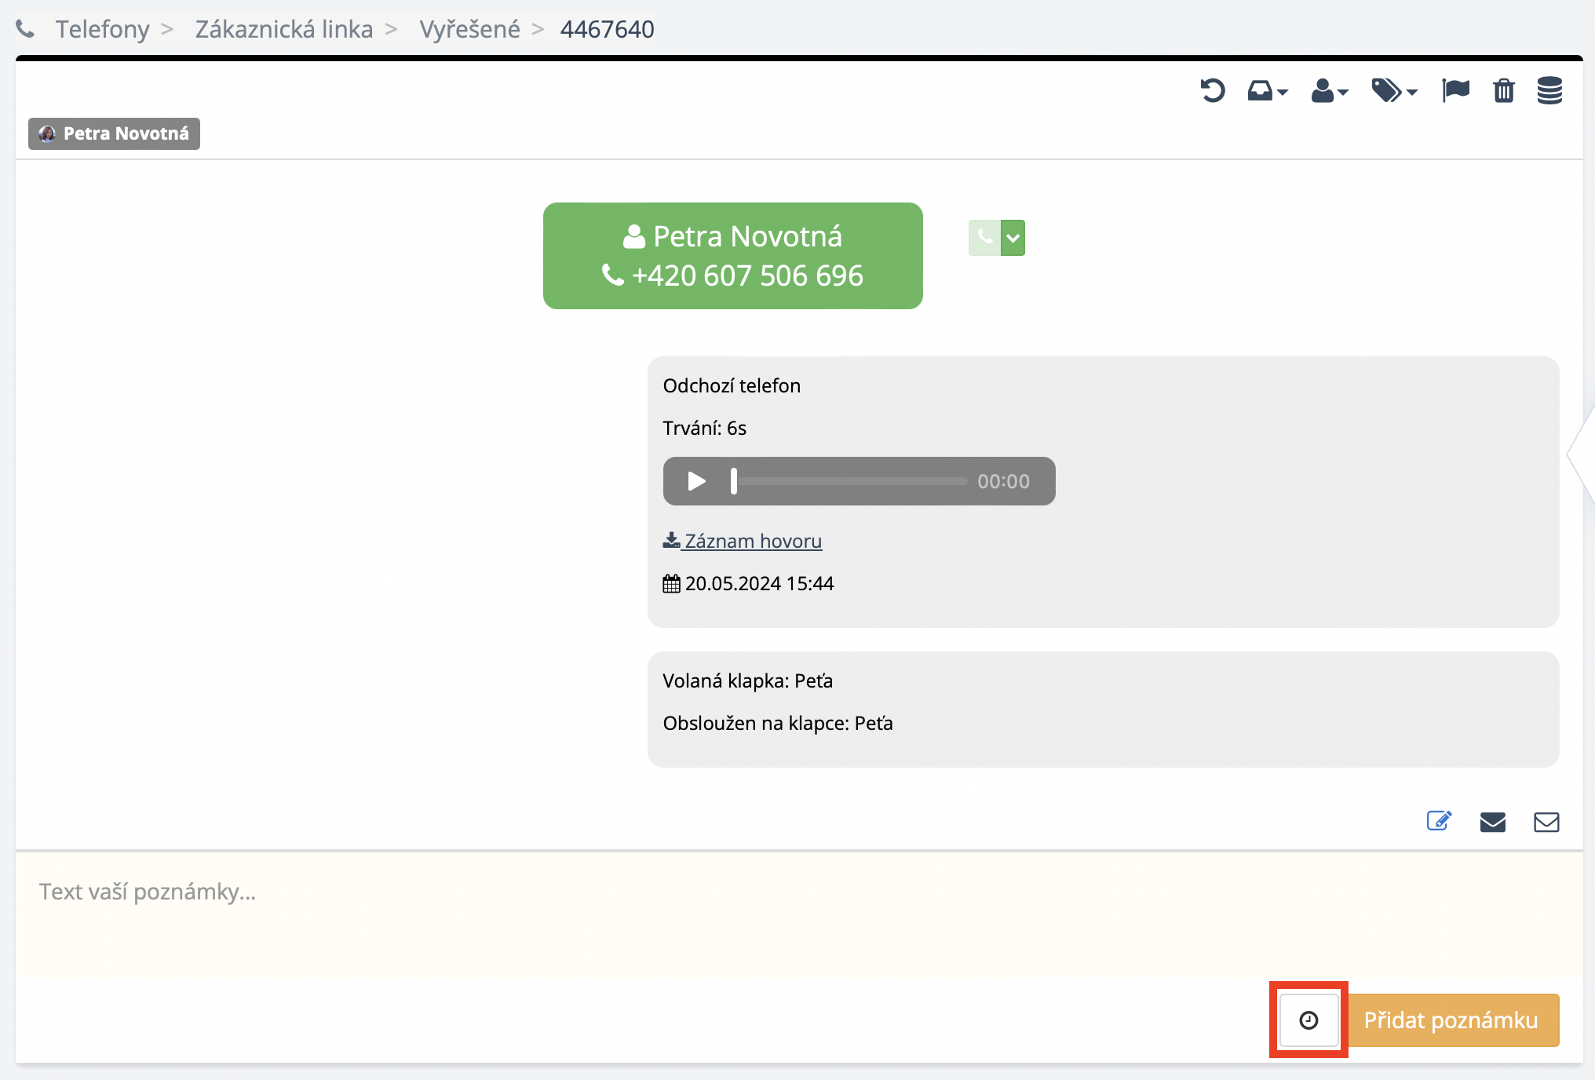The image size is (1595, 1080).
Task: Go to Zákaznická linka breadcrumb
Action: point(283,29)
